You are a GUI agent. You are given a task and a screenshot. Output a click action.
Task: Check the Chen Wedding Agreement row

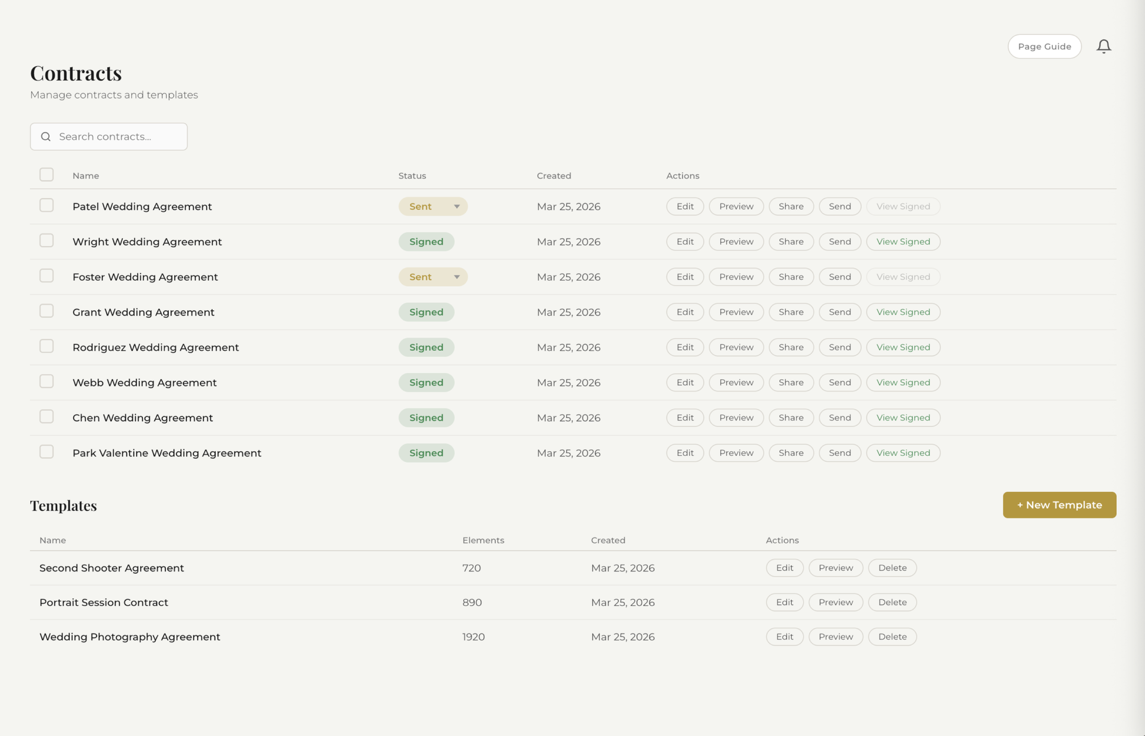(x=46, y=416)
